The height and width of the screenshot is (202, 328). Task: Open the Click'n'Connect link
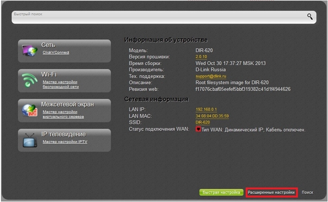(x=56, y=53)
